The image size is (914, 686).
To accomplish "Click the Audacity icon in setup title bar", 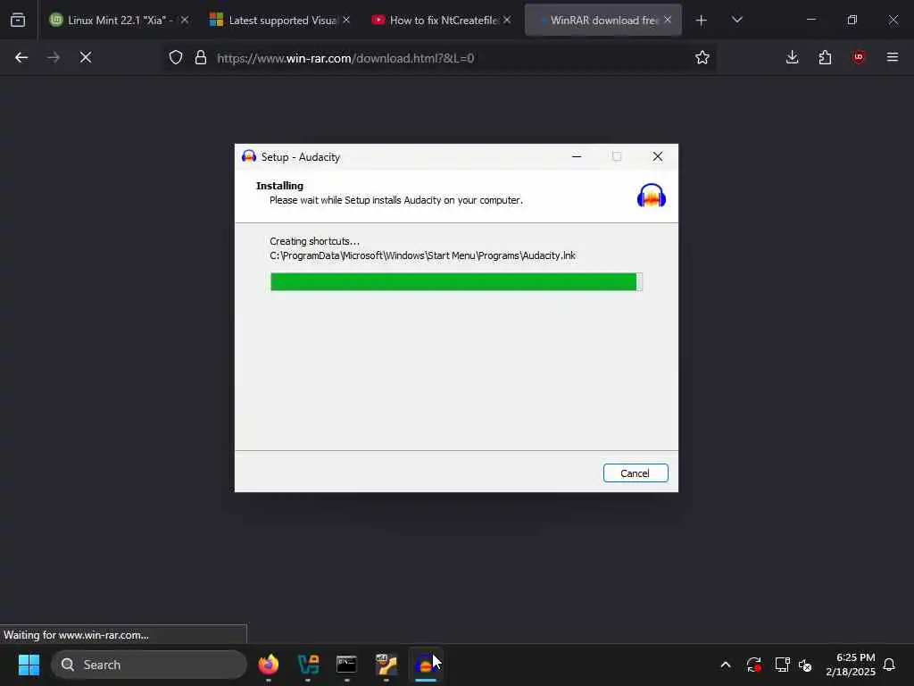I will point(249,156).
